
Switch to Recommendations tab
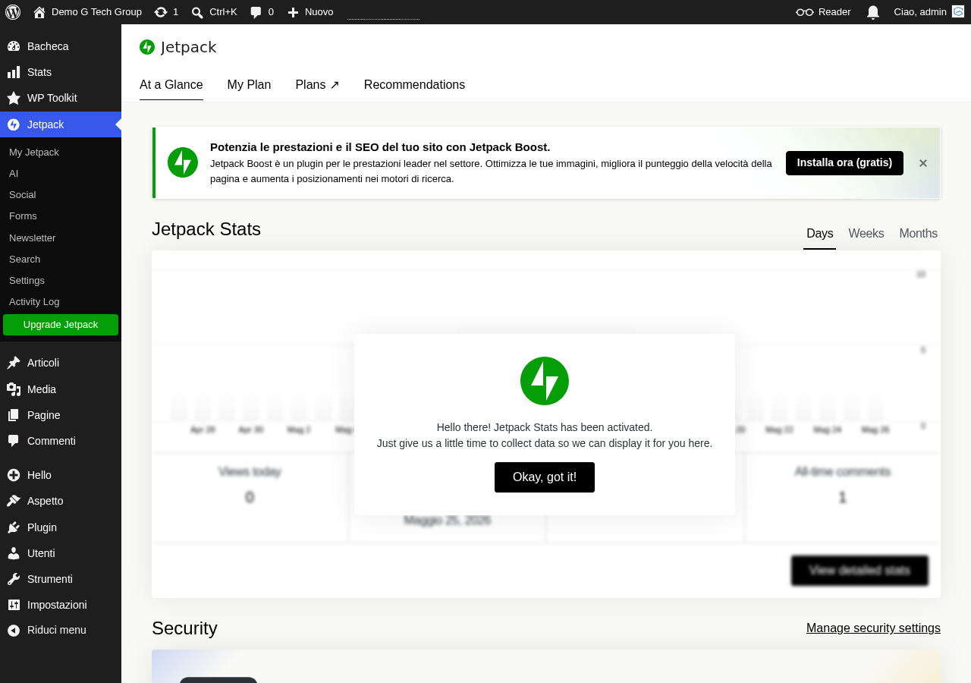[414, 85]
